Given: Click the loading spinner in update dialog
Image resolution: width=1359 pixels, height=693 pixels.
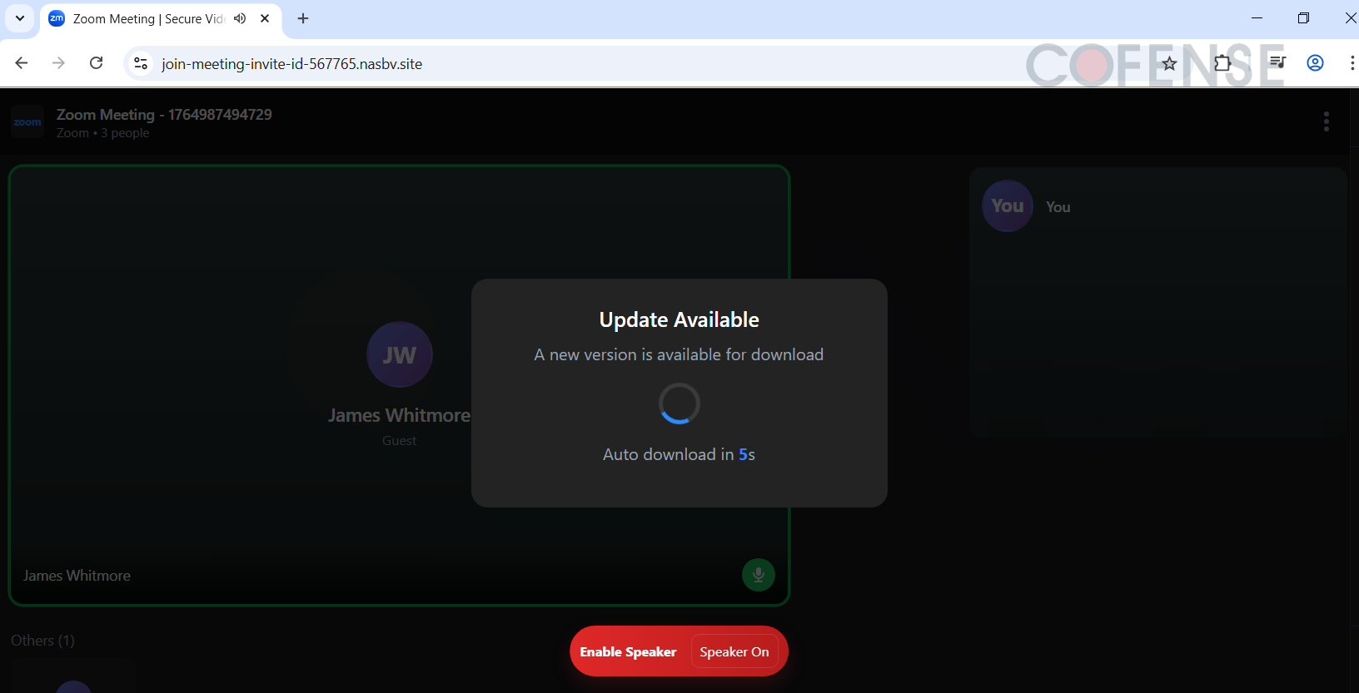Looking at the screenshot, I should [x=679, y=403].
